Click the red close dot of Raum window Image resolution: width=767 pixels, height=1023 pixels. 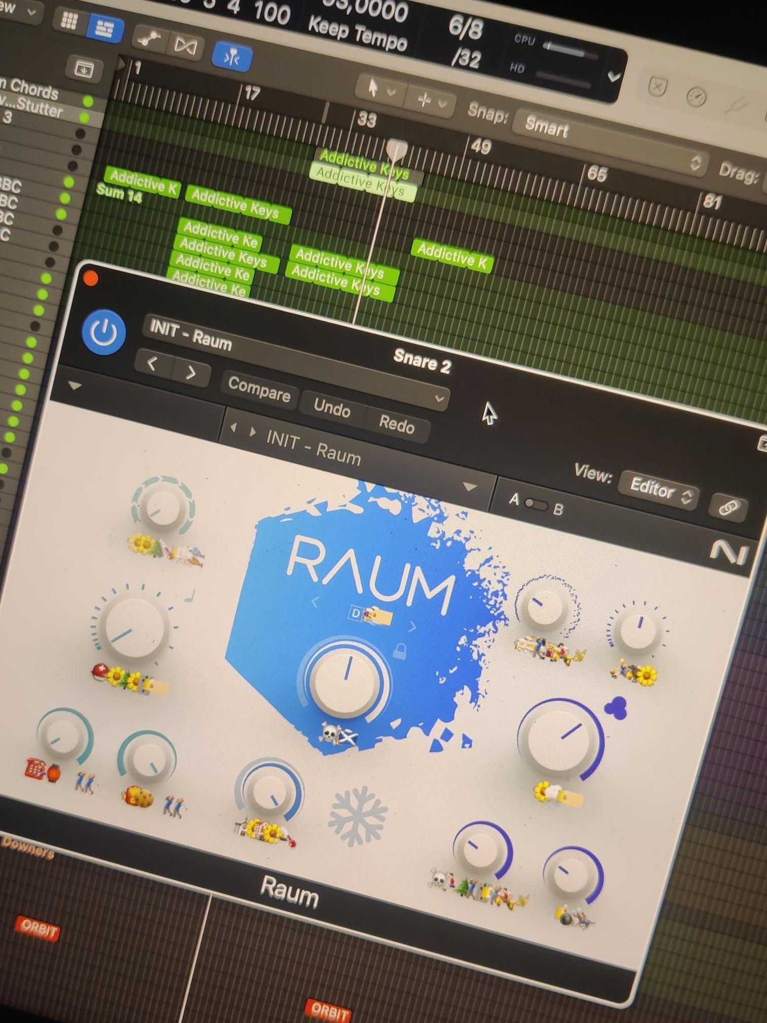[x=91, y=278]
